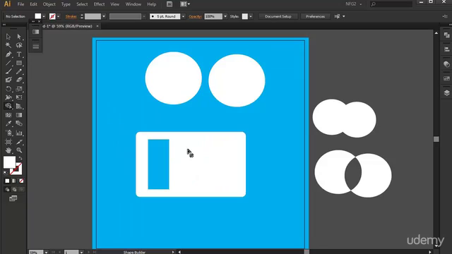Select the Artboard tool
Image resolution: width=452 pixels, height=254 pixels.
point(8,142)
